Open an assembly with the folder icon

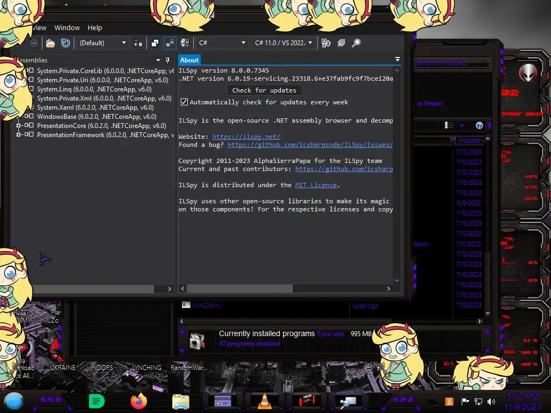point(50,43)
